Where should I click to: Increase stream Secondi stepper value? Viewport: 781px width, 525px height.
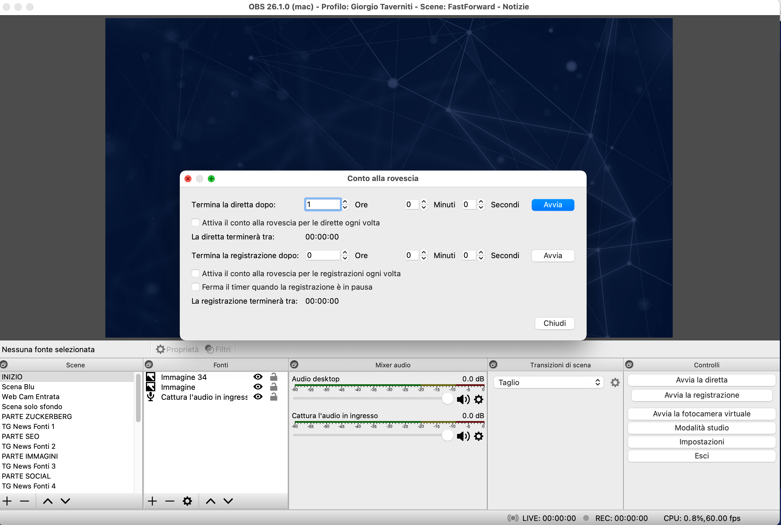[481, 201]
